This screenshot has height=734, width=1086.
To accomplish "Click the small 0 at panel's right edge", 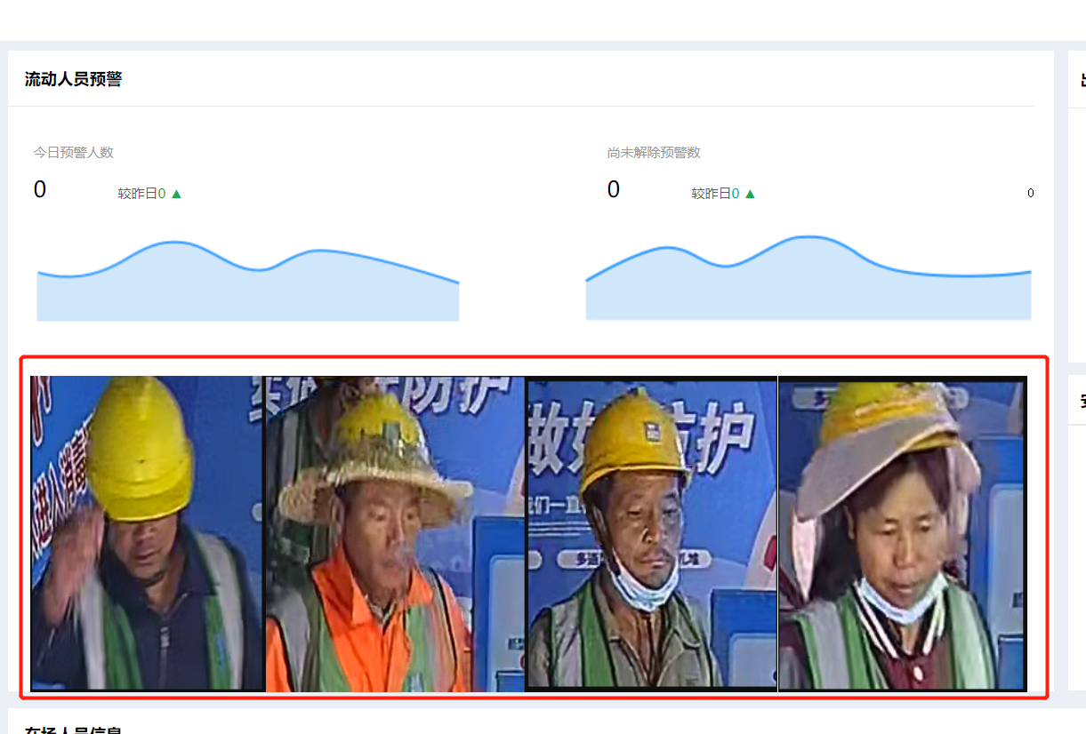I will [1030, 193].
